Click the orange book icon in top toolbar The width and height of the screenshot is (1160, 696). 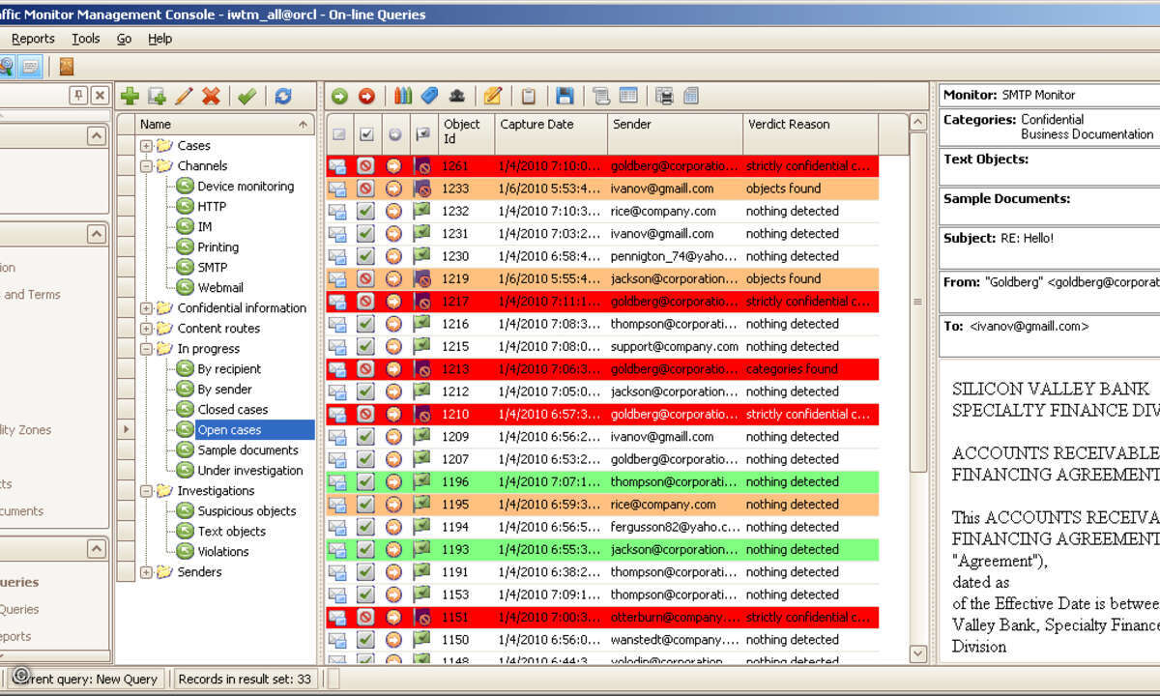(66, 66)
